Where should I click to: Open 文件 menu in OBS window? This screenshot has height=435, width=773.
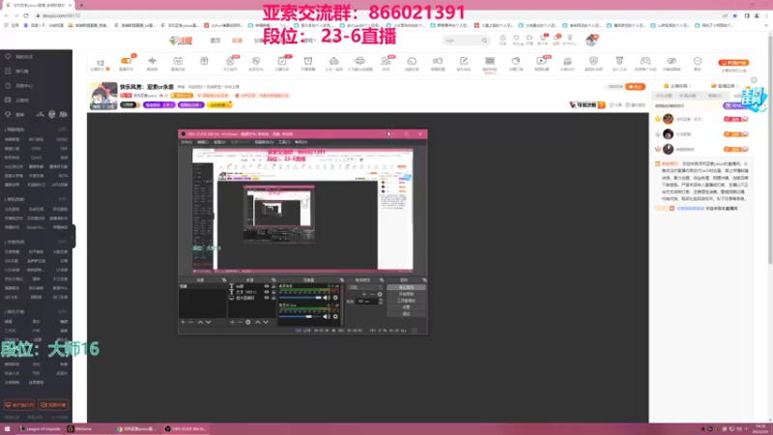pos(186,142)
